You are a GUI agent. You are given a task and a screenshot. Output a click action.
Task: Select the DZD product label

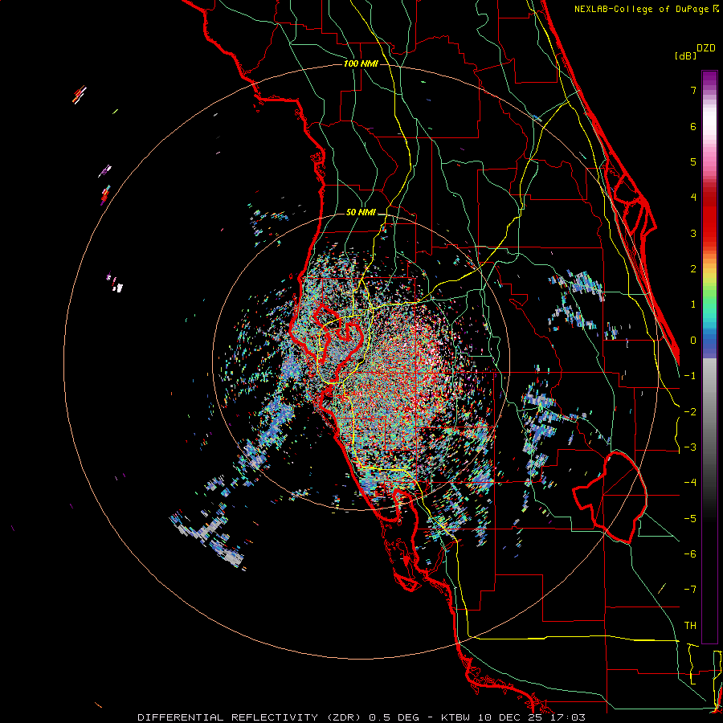point(706,47)
